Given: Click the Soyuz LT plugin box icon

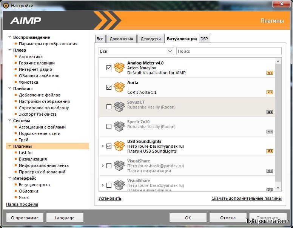Looking at the screenshot, I should (119, 107).
